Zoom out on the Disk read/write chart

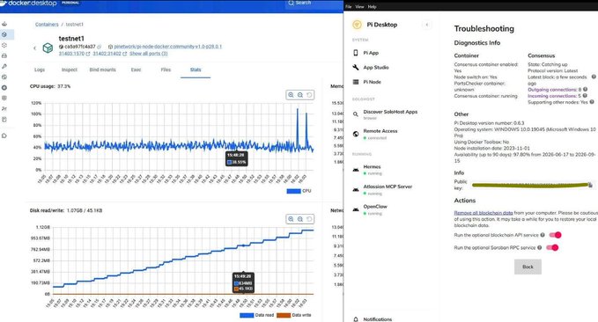pos(300,219)
